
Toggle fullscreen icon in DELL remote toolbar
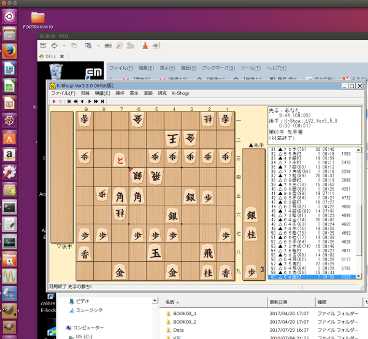[43, 45]
